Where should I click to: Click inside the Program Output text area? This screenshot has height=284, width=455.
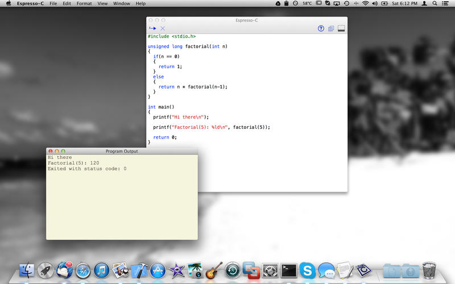(122, 204)
